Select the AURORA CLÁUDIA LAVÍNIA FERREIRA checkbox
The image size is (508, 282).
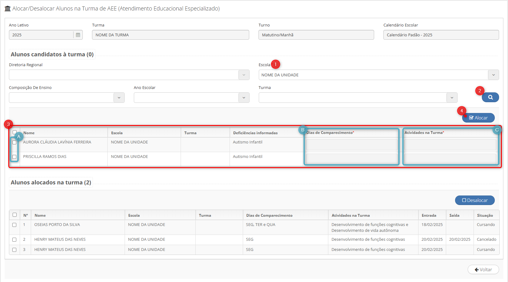[14, 142]
